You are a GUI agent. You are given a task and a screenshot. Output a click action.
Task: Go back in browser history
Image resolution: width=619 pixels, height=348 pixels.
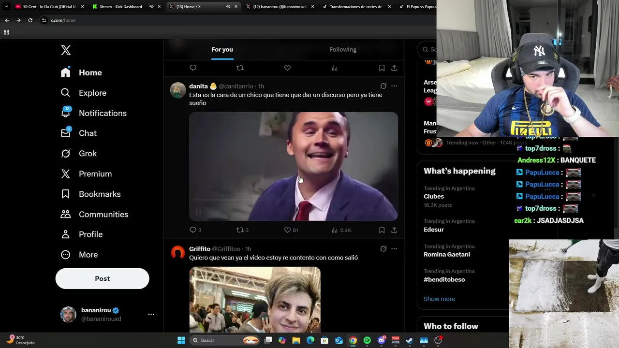7,20
